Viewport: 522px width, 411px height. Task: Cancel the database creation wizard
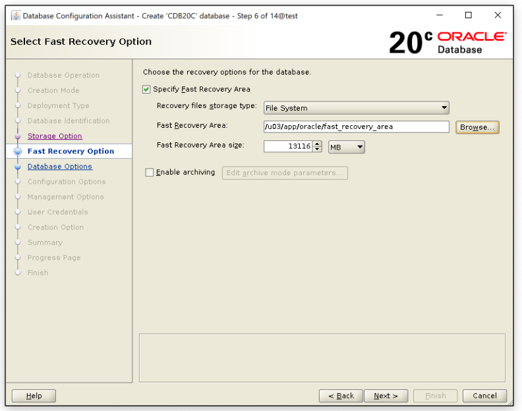tap(484, 396)
